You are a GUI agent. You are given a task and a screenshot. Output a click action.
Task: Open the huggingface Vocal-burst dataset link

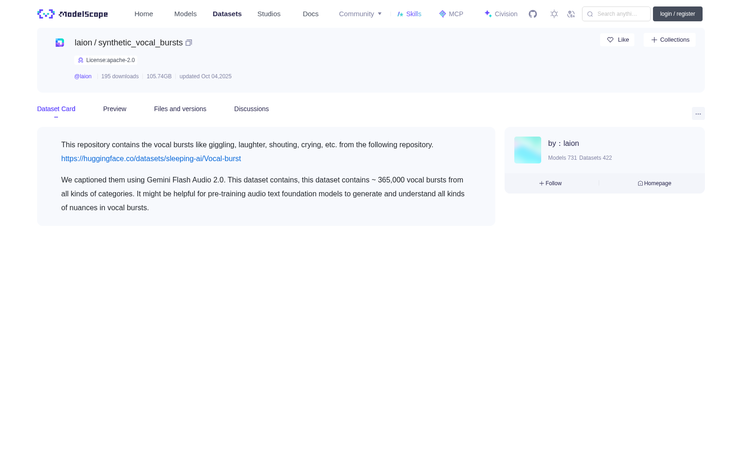click(x=151, y=158)
